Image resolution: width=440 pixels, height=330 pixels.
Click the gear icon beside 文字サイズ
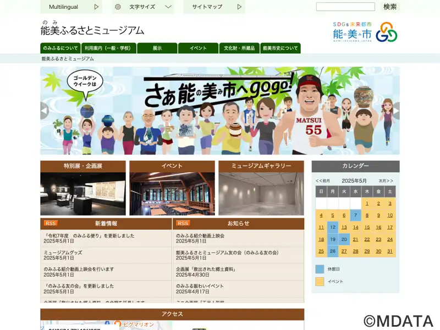(118, 7)
